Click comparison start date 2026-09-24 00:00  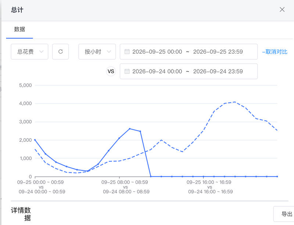(157, 71)
